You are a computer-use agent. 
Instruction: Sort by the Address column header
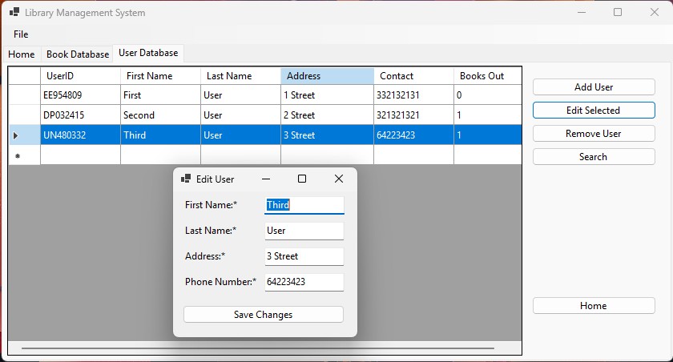pyautogui.click(x=327, y=76)
